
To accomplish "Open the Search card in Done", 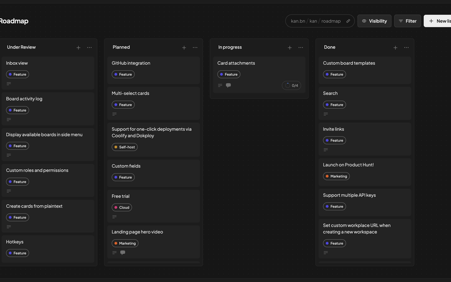I will (365, 103).
